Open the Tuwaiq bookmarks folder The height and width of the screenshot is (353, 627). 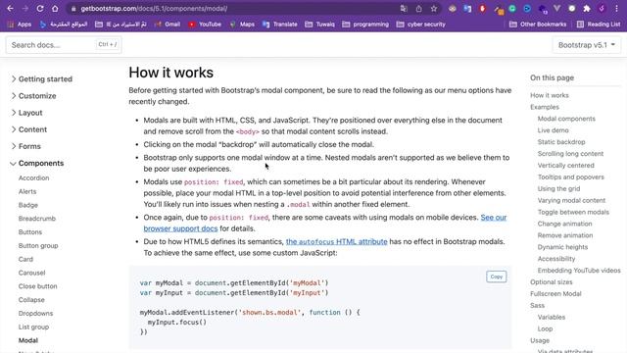click(320, 25)
